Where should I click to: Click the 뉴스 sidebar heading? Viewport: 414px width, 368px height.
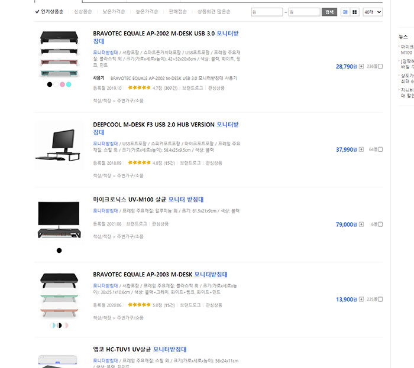click(403, 37)
